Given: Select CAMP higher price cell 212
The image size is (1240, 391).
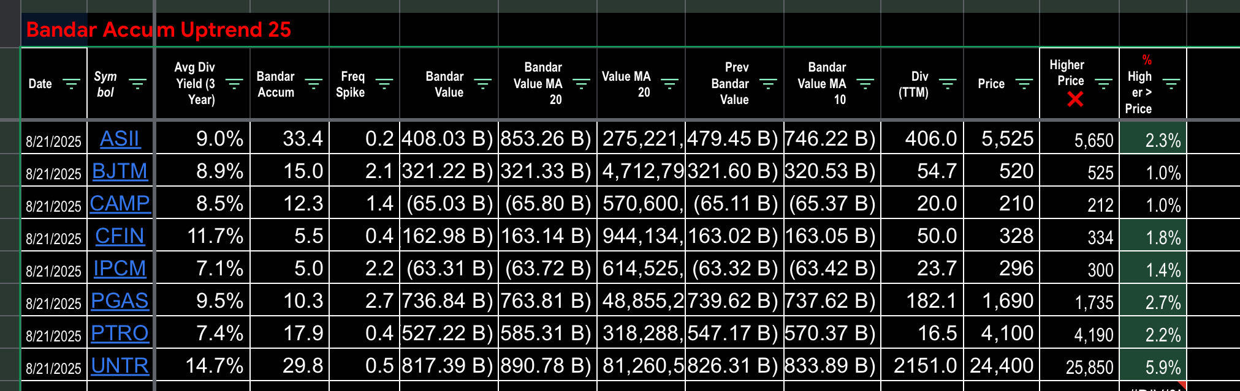Looking at the screenshot, I should pos(1079,203).
